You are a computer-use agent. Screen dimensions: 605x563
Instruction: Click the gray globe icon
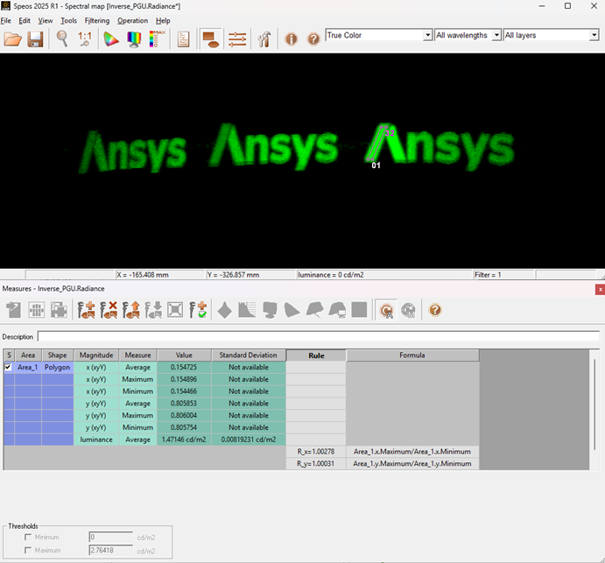point(408,310)
